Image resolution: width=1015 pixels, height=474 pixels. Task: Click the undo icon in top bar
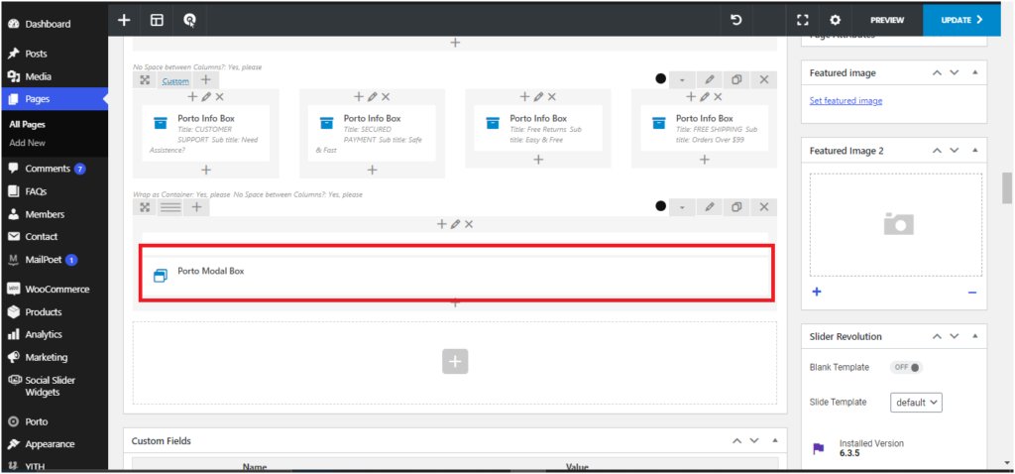[x=736, y=20]
